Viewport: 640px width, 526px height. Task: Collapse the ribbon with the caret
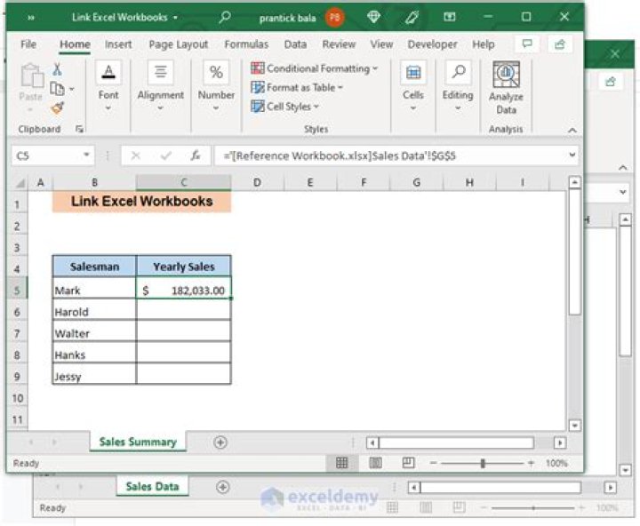572,131
